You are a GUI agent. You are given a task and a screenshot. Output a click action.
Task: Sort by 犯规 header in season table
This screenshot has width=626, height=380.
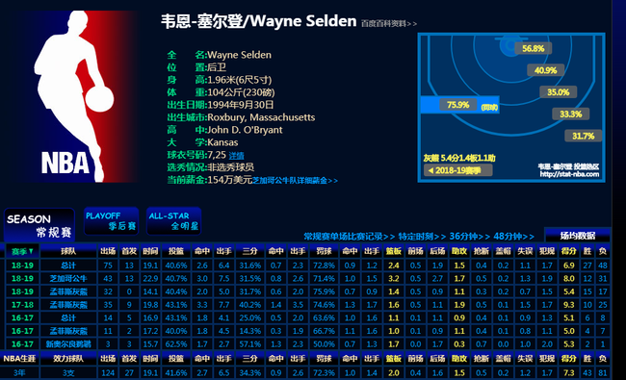point(547,251)
